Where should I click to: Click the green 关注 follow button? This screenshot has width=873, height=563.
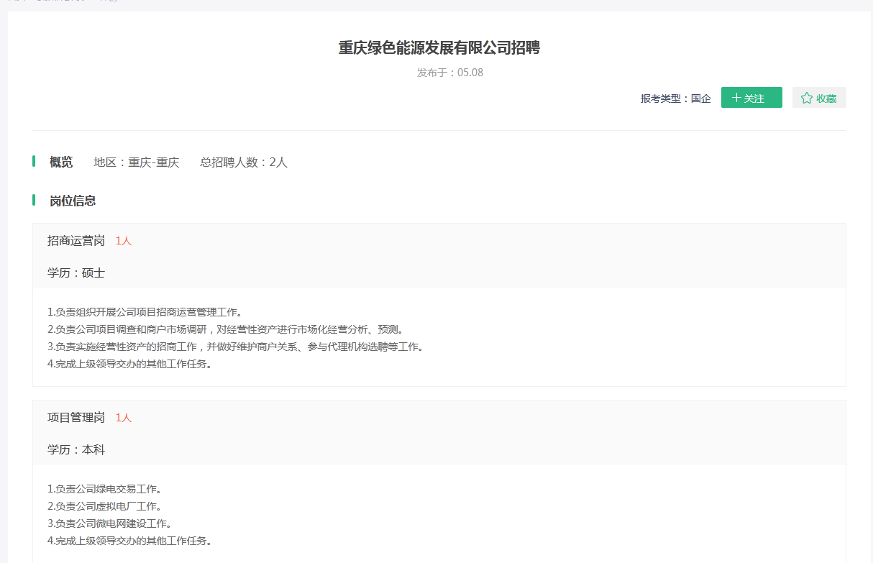751,98
